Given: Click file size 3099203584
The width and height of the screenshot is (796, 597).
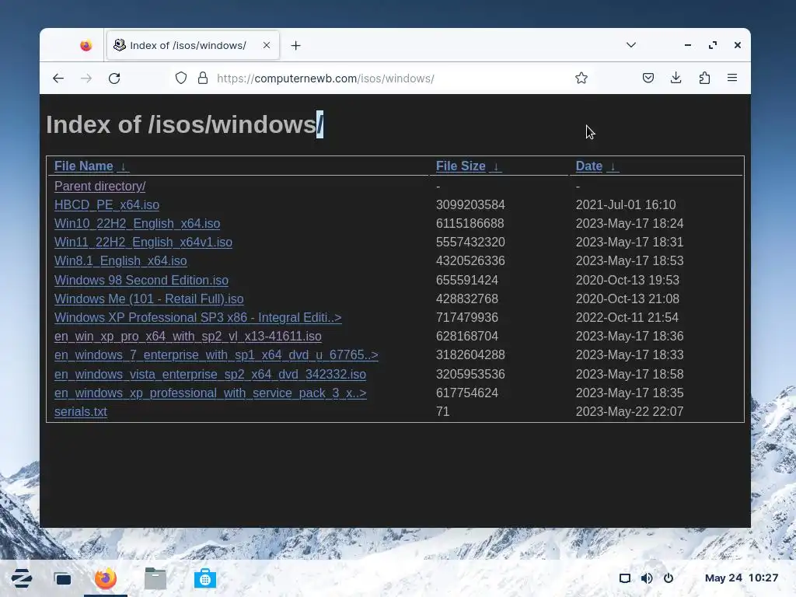Looking at the screenshot, I should pos(470,204).
